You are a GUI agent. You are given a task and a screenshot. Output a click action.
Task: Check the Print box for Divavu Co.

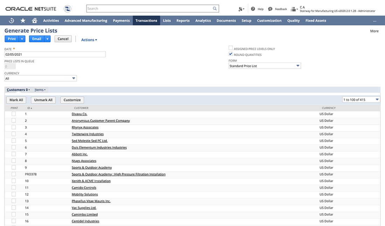tap(14, 114)
